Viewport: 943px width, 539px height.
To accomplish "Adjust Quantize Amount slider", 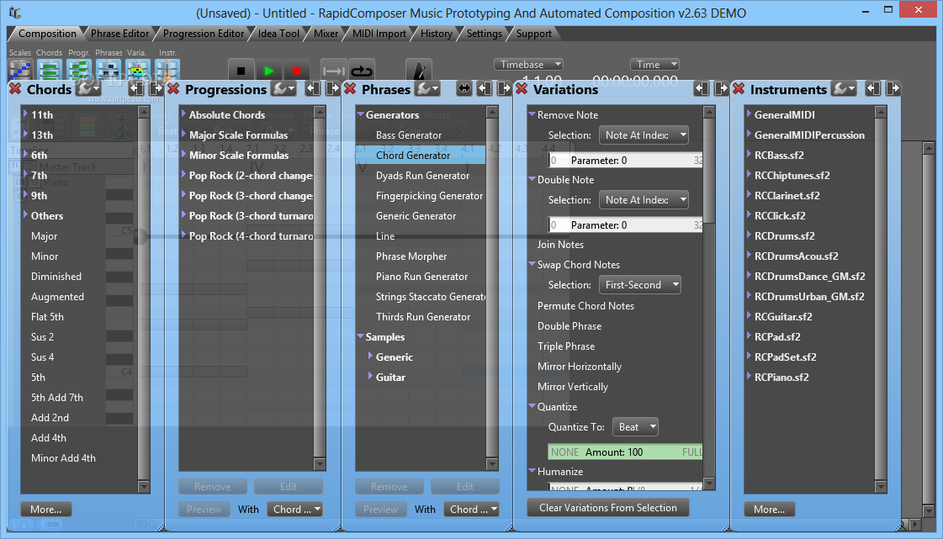I will pyautogui.click(x=626, y=452).
